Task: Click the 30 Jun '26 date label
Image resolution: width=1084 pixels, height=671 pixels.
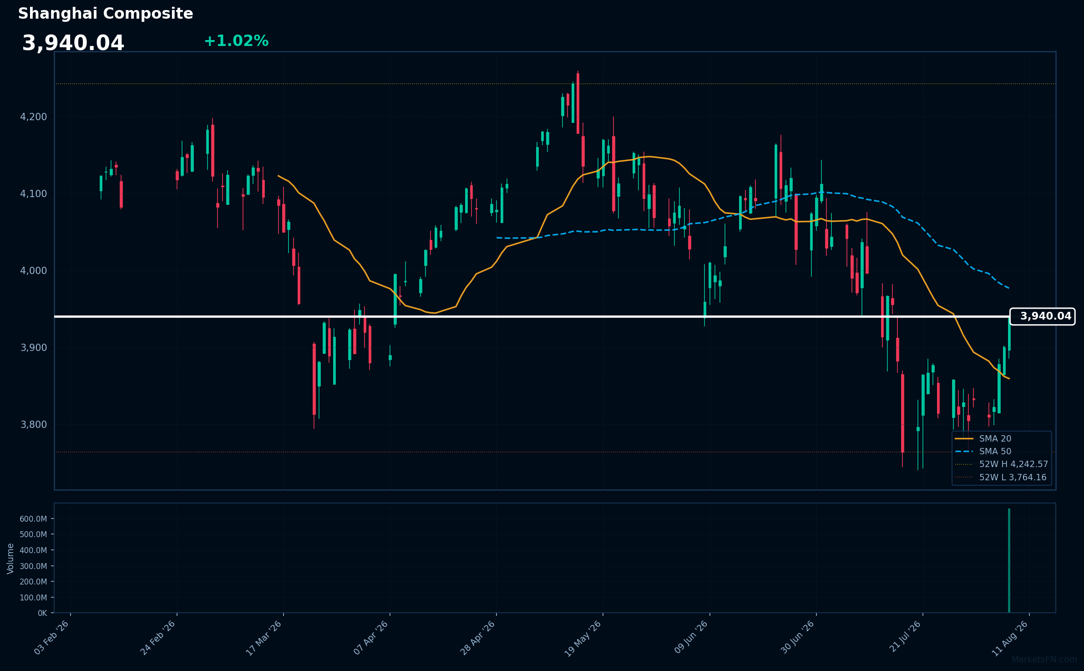Action: [x=797, y=638]
